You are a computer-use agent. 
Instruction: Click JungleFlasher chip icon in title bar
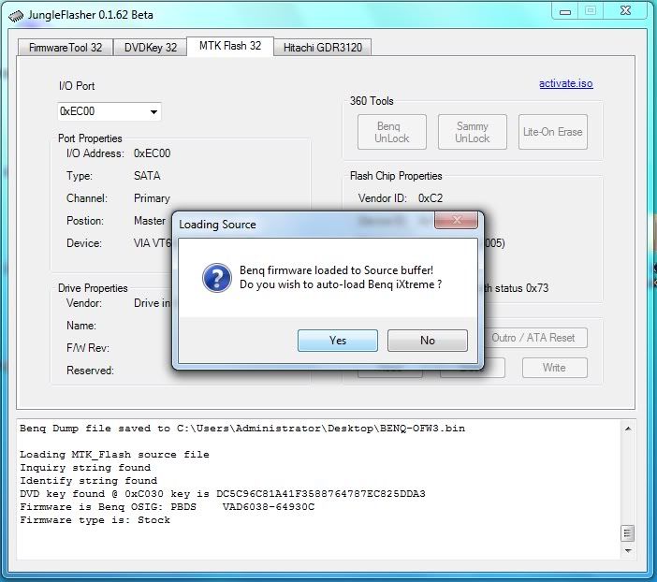(16, 16)
